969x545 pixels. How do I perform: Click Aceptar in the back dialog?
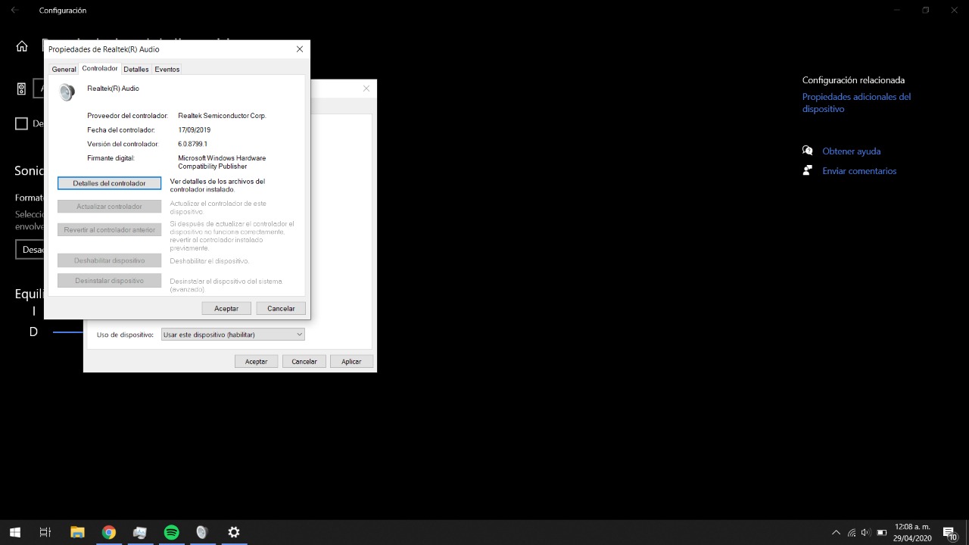click(x=256, y=361)
